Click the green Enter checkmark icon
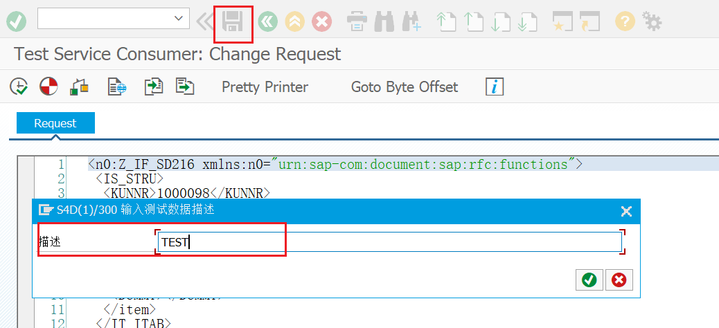Image resolution: width=719 pixels, height=328 pixels. [16, 21]
